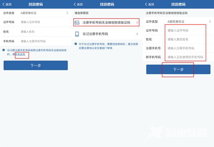Click 对于忘记注册手机号码 notice text
This screenshot has width=214, height=147.
tap(108, 46)
